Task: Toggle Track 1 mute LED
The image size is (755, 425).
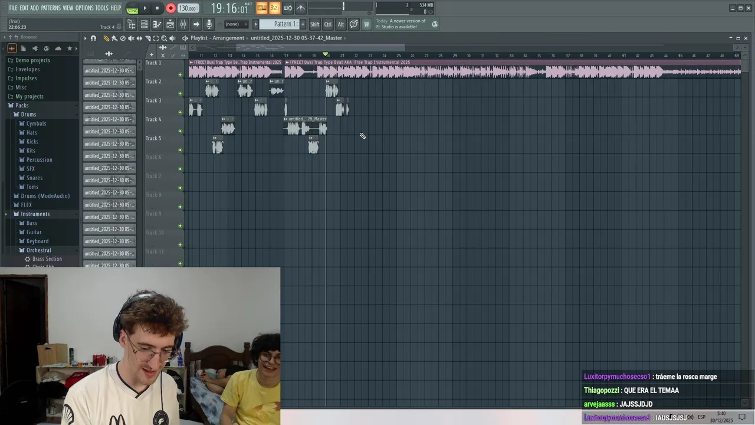Action: point(180,74)
